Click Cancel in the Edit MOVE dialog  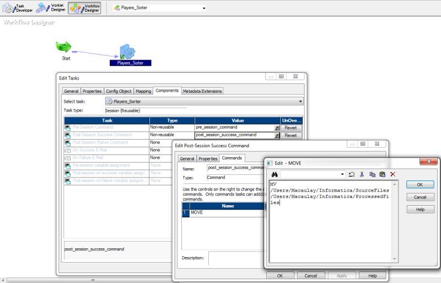tap(420, 197)
